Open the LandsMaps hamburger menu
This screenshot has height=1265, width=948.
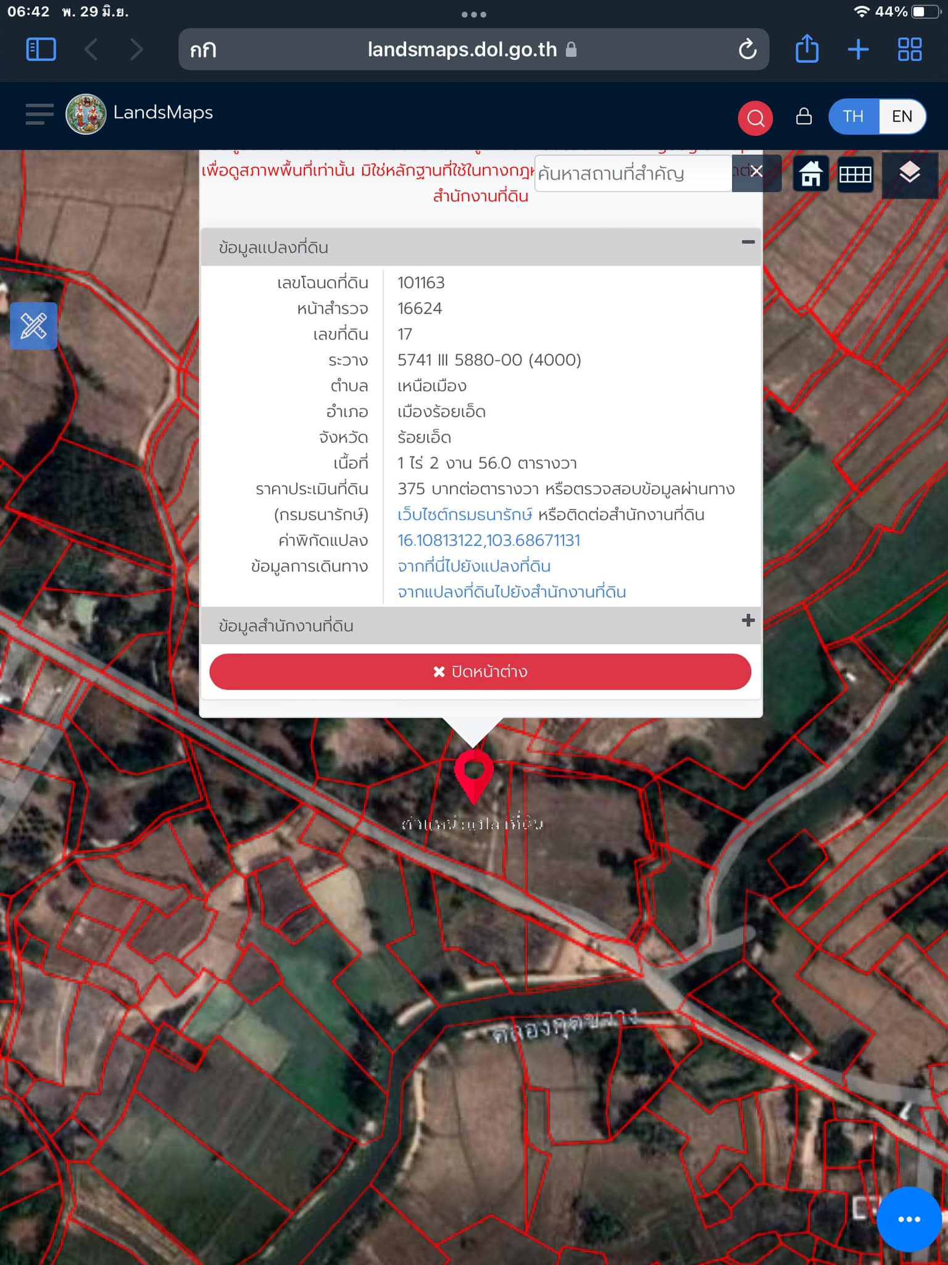(x=39, y=114)
